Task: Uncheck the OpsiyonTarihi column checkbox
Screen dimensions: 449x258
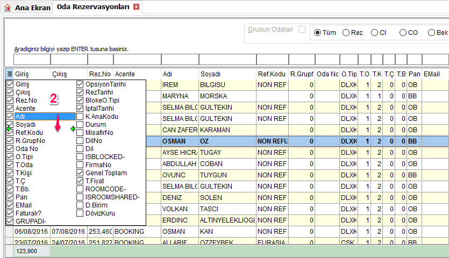Action: click(x=80, y=84)
